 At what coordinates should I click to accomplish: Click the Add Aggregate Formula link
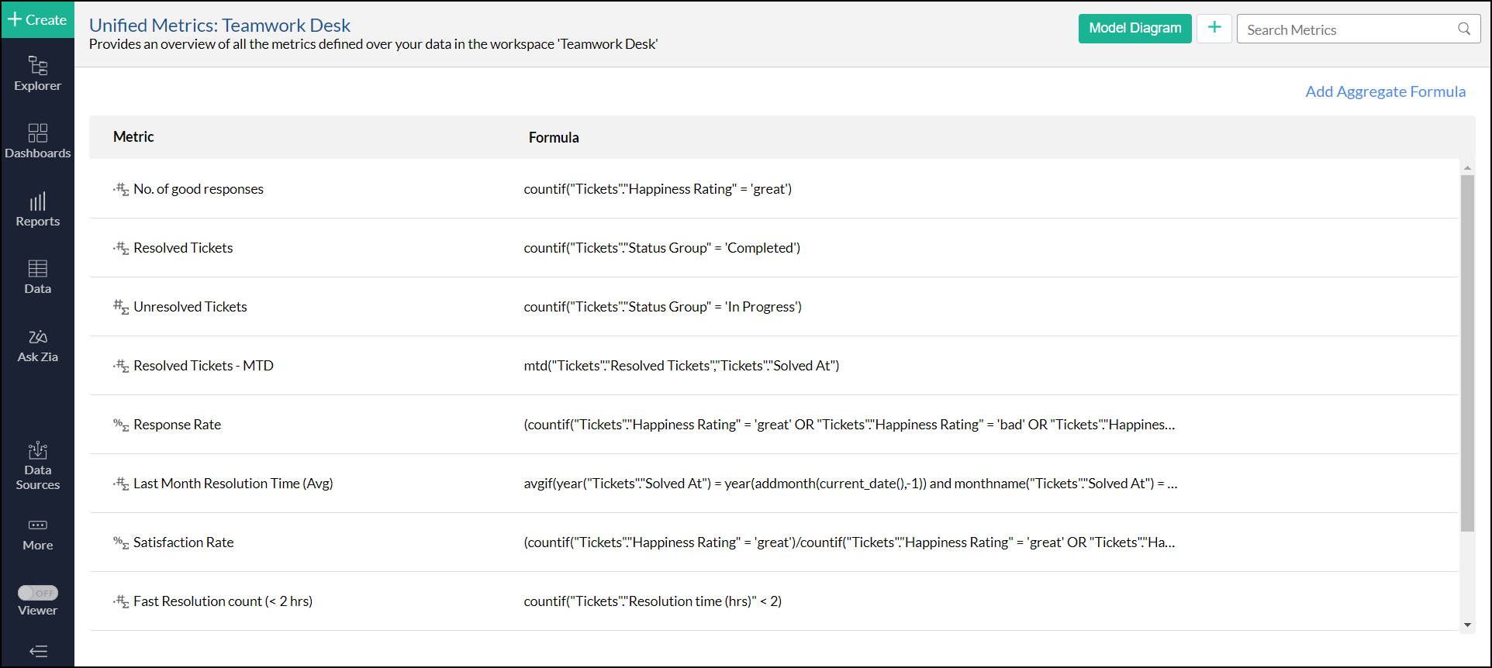click(x=1385, y=91)
